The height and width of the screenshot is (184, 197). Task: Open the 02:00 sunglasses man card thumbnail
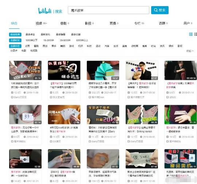tap(25, 159)
